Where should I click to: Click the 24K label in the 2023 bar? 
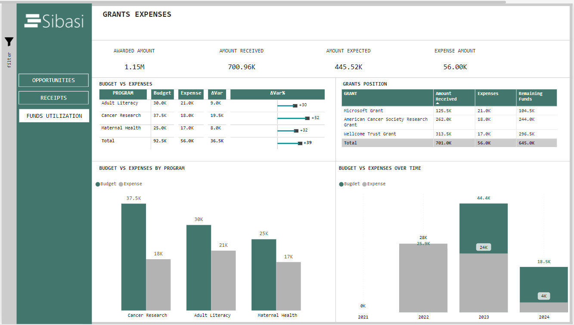484,247
